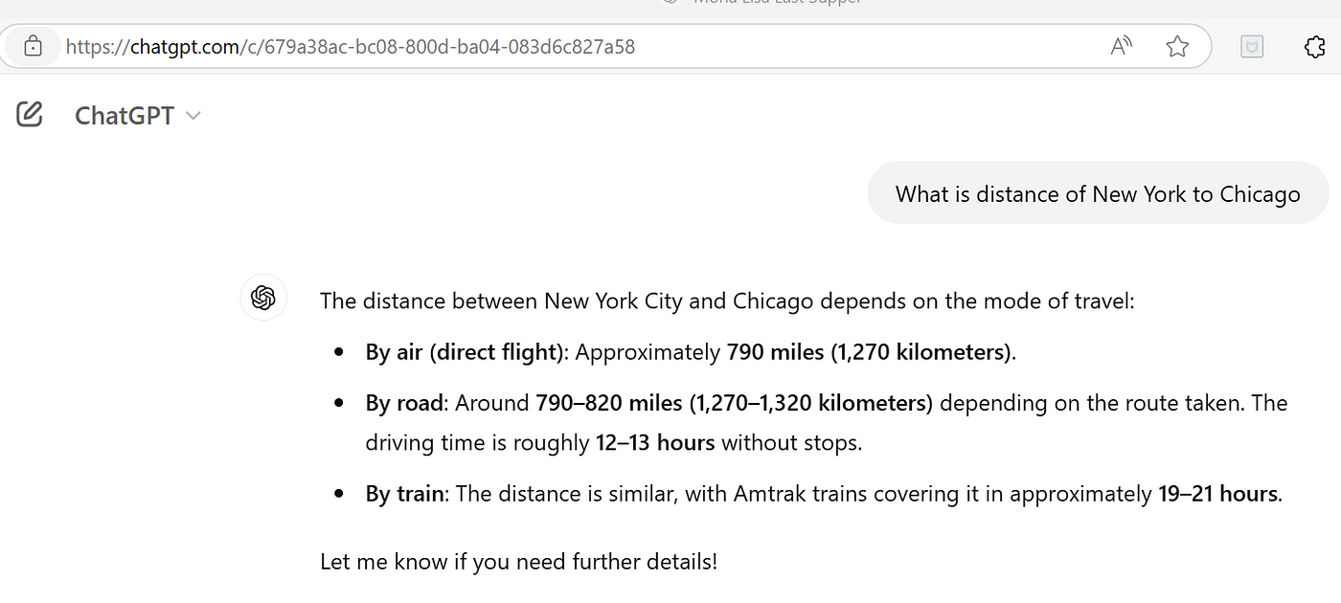The image size is (1341, 603).
Task: Click the word "Amtrak" in the train bullet
Action: point(770,494)
